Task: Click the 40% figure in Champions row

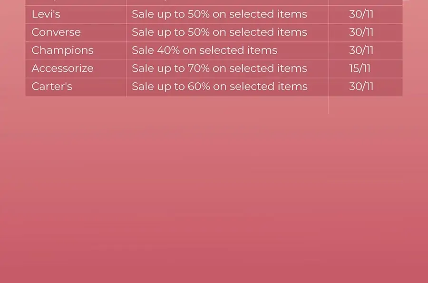Action: coord(168,50)
